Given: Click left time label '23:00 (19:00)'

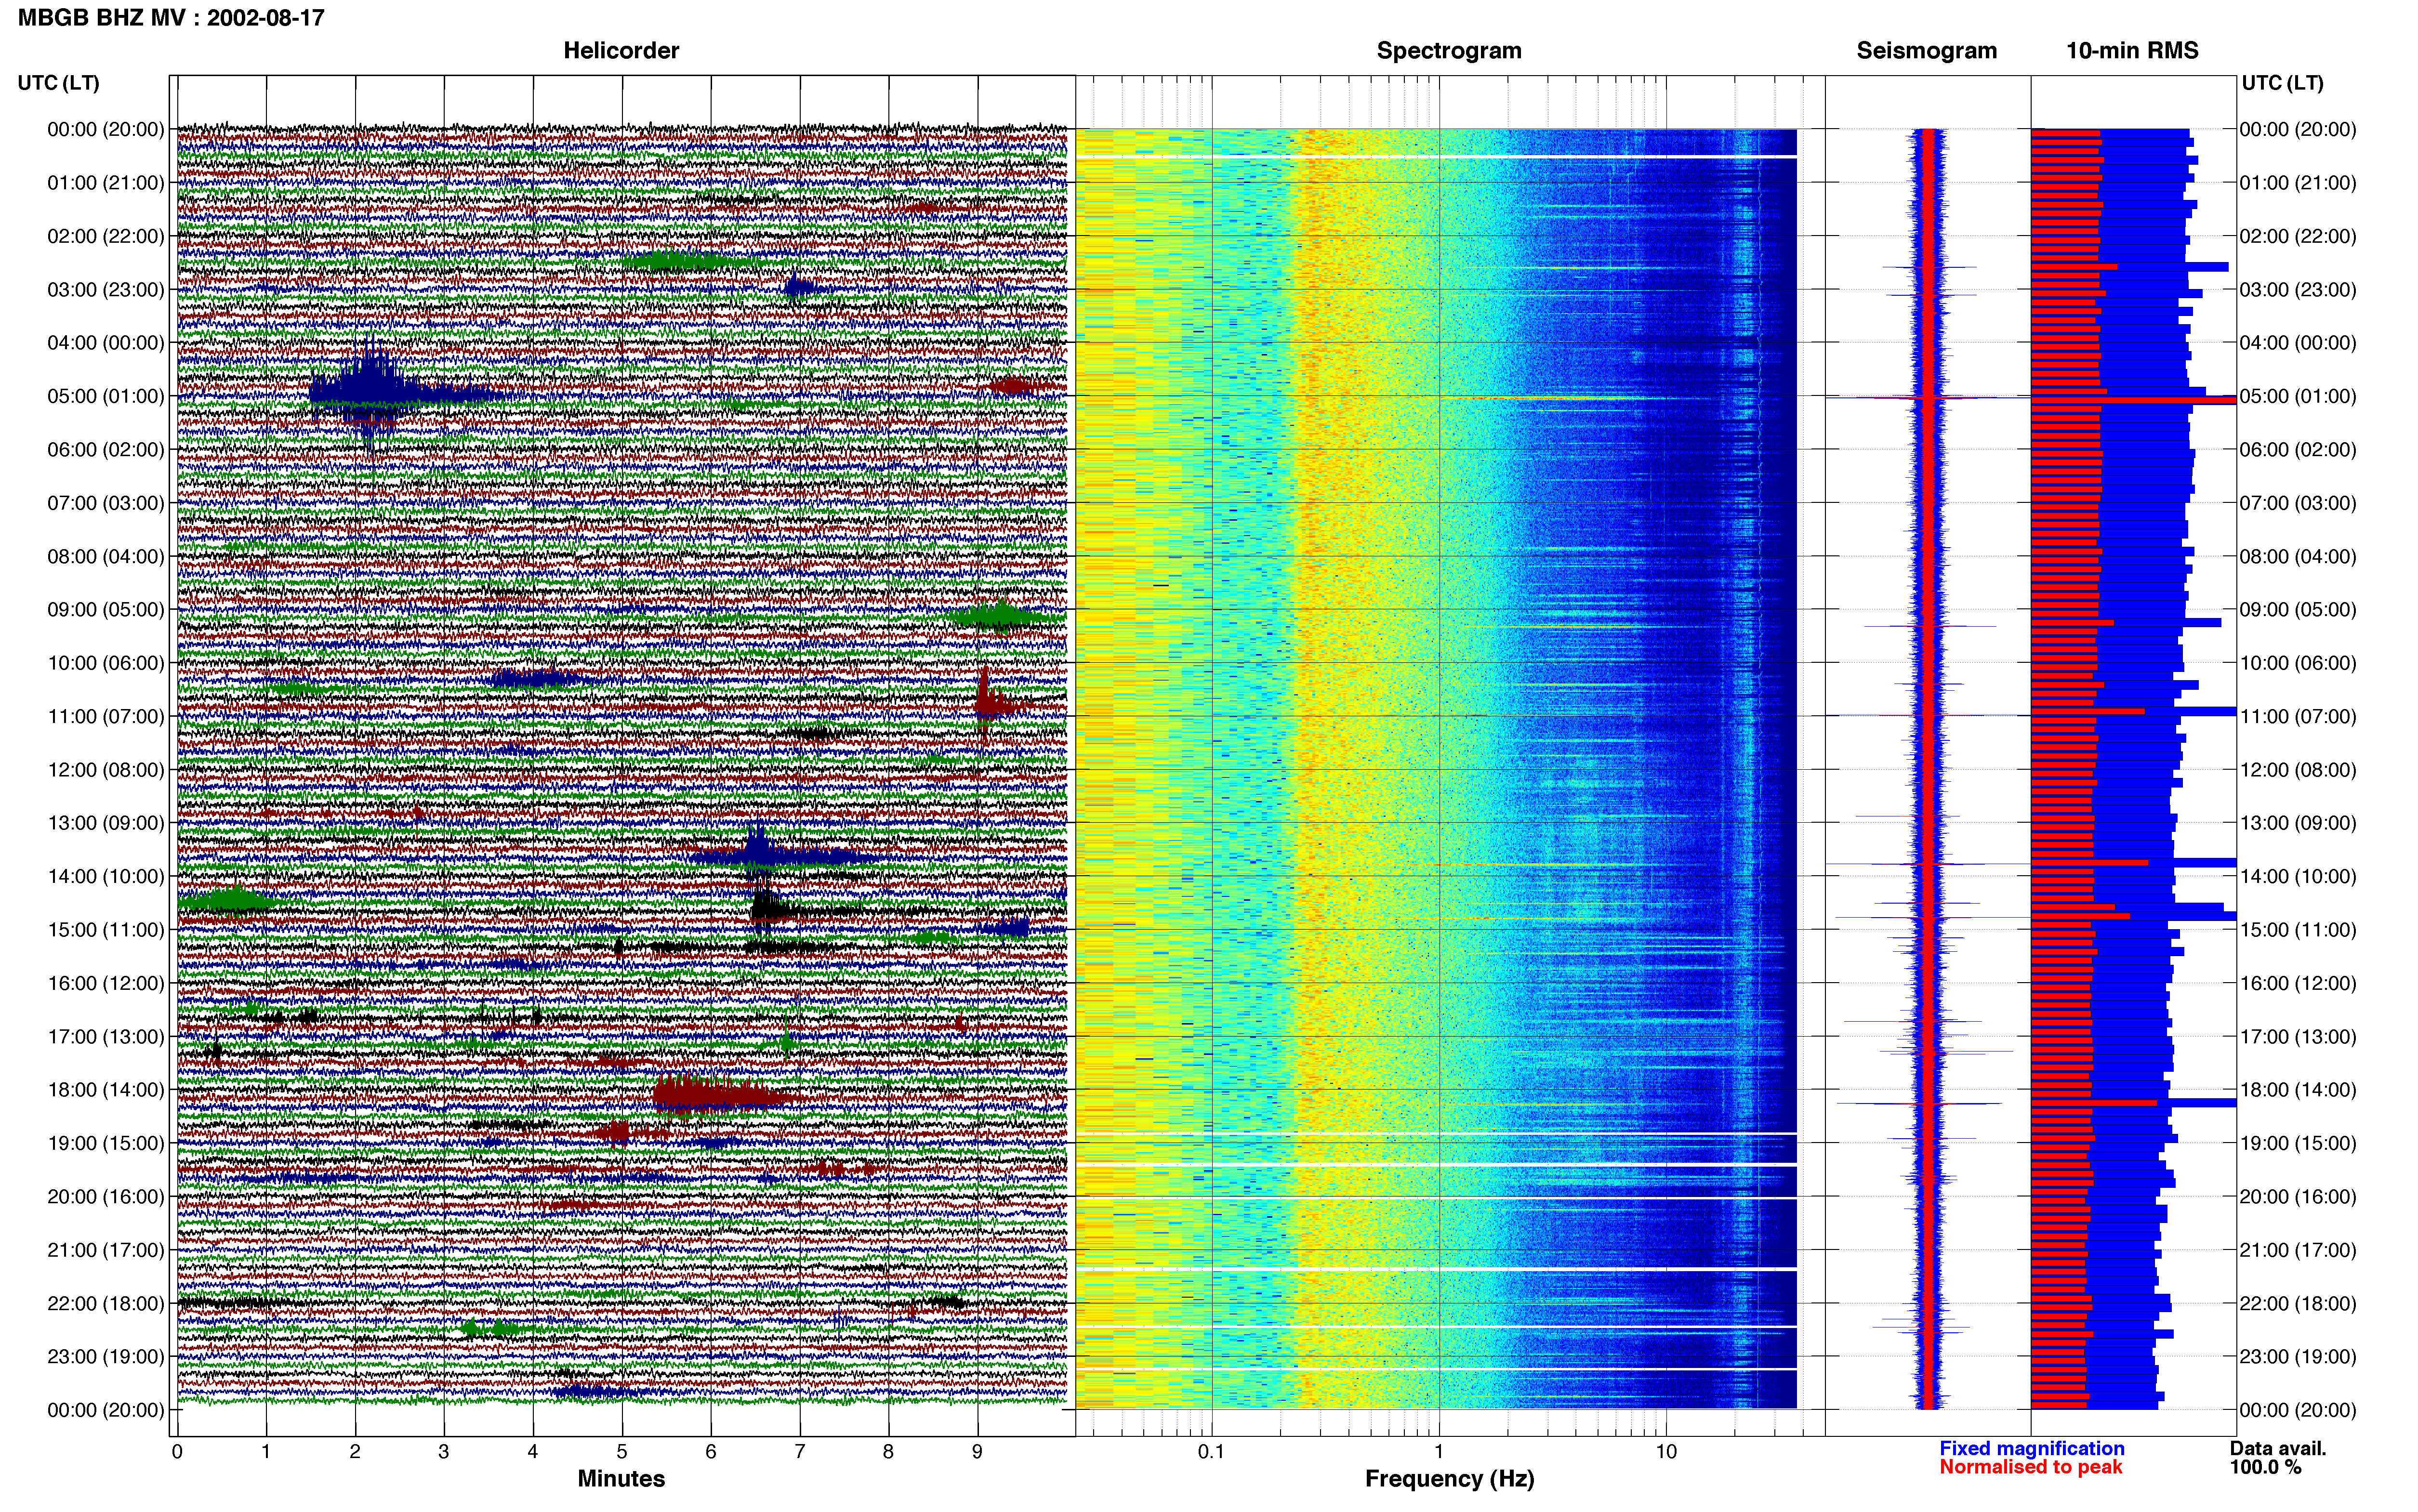Looking at the screenshot, I should pos(105,1357).
